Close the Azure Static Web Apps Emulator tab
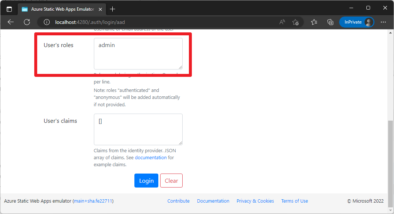This screenshot has width=394, height=214. click(x=100, y=9)
